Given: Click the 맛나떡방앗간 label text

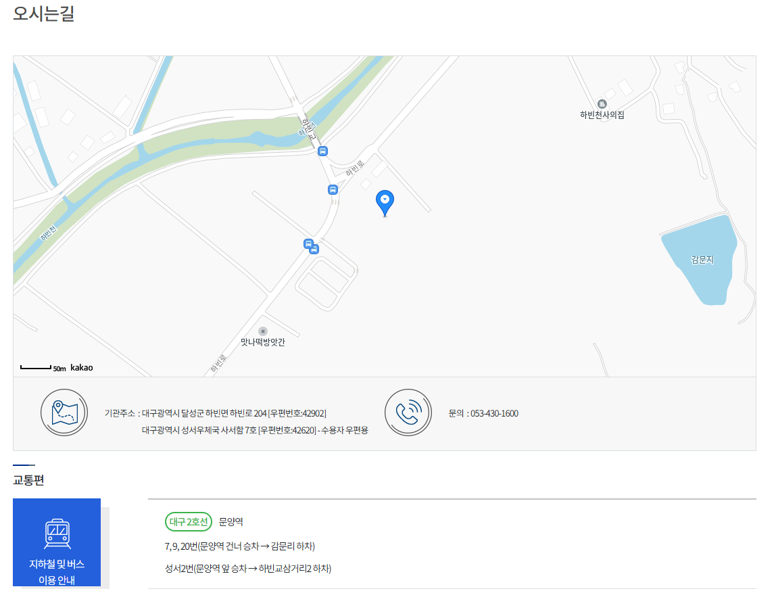Looking at the screenshot, I should (x=262, y=341).
